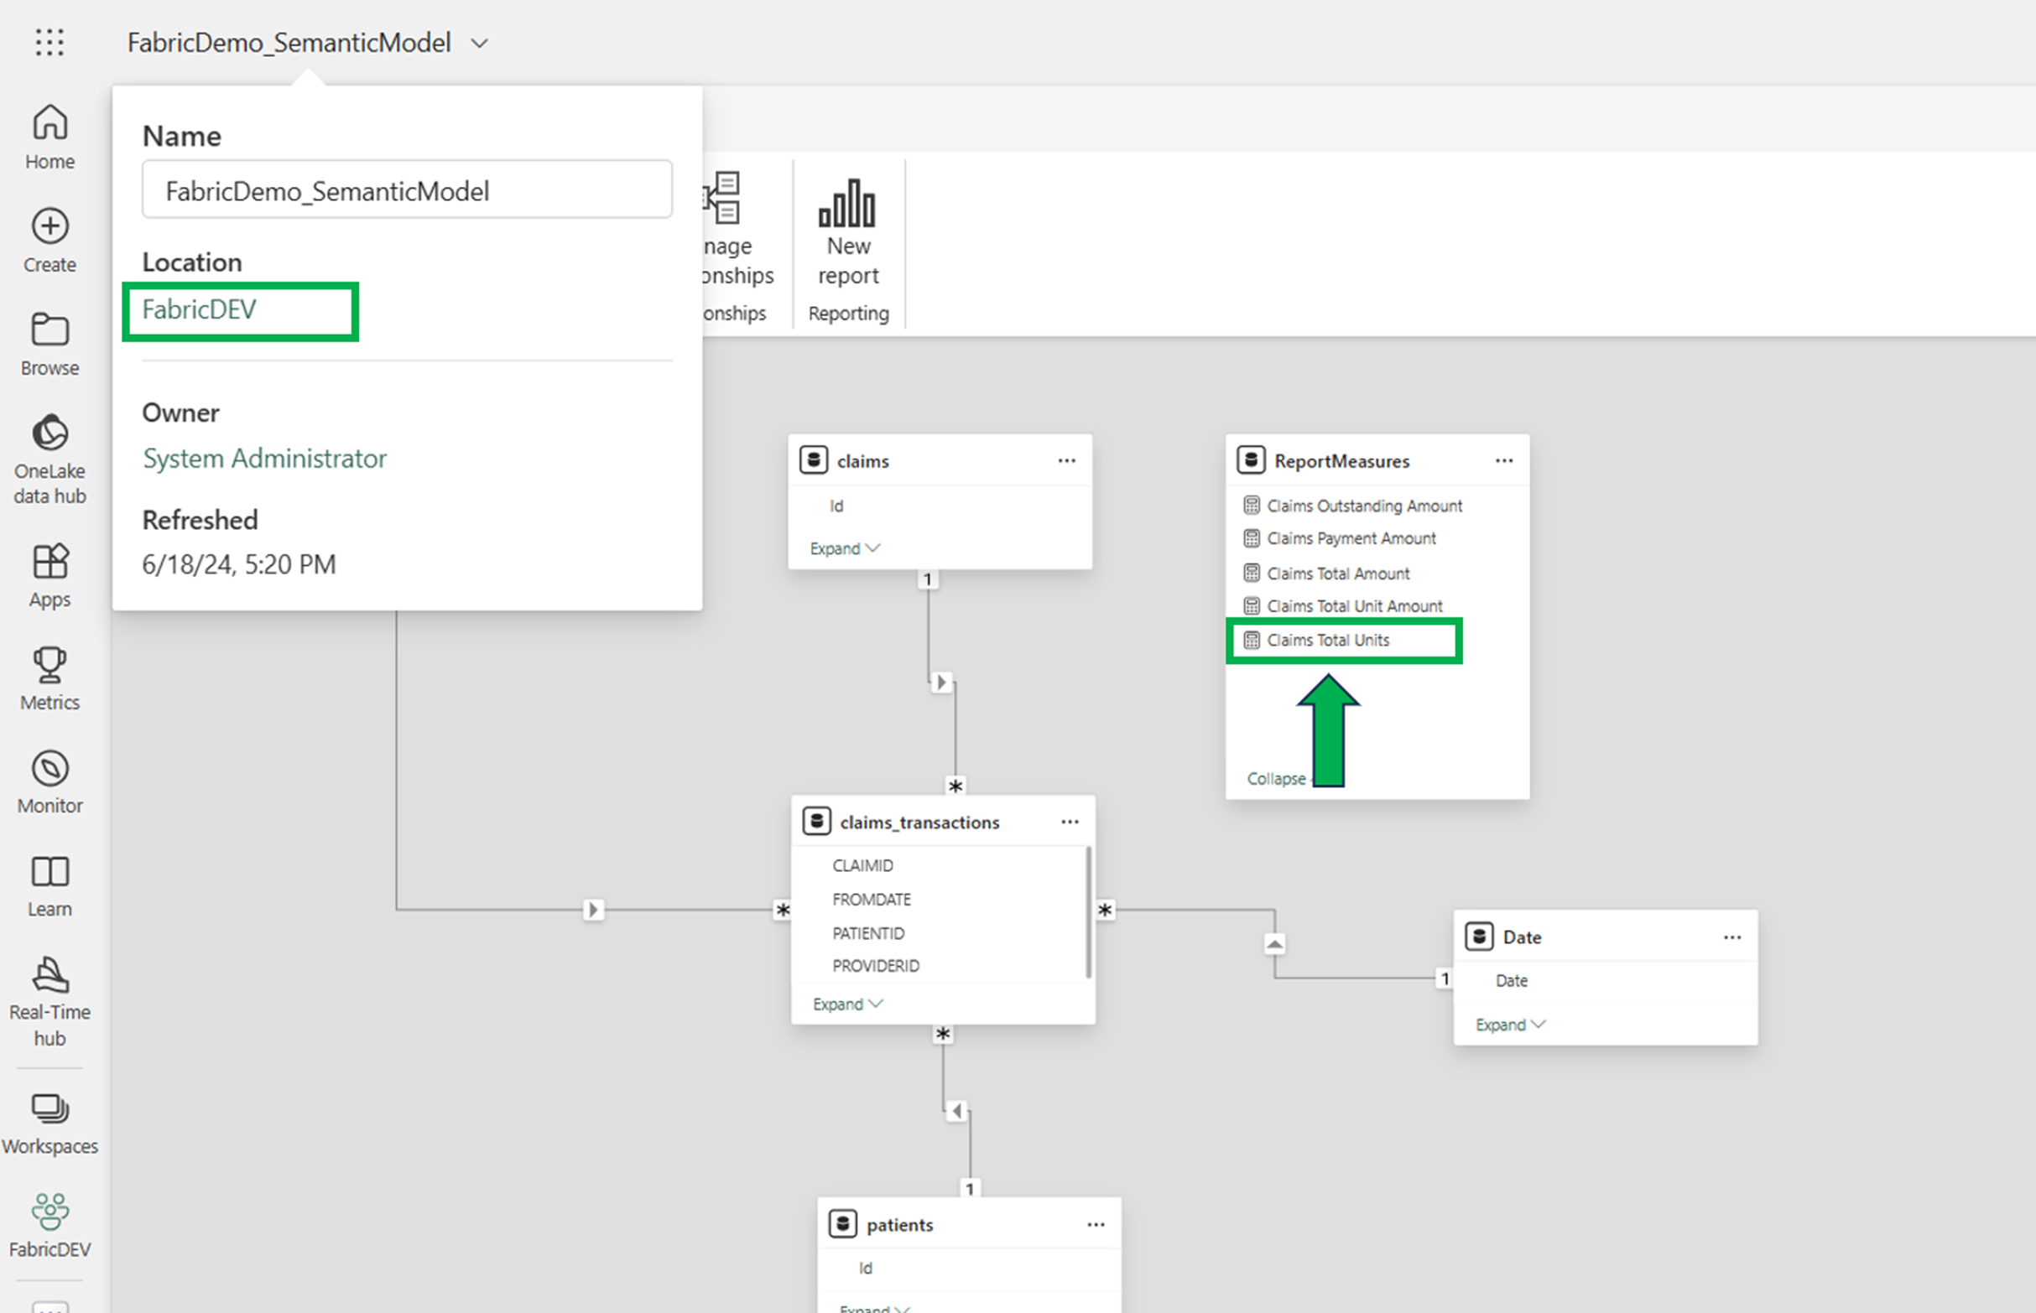Expand the claims table fields
Screen dimensions: 2036x1313
click(x=845, y=548)
